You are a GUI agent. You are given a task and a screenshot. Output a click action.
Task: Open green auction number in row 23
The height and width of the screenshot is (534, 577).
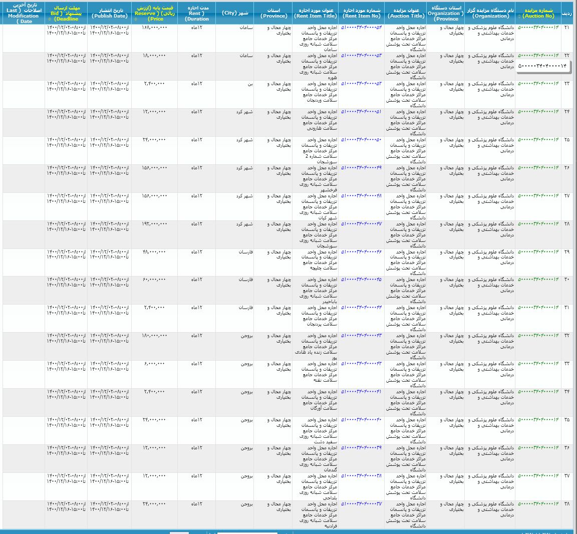pyautogui.click(x=538, y=84)
